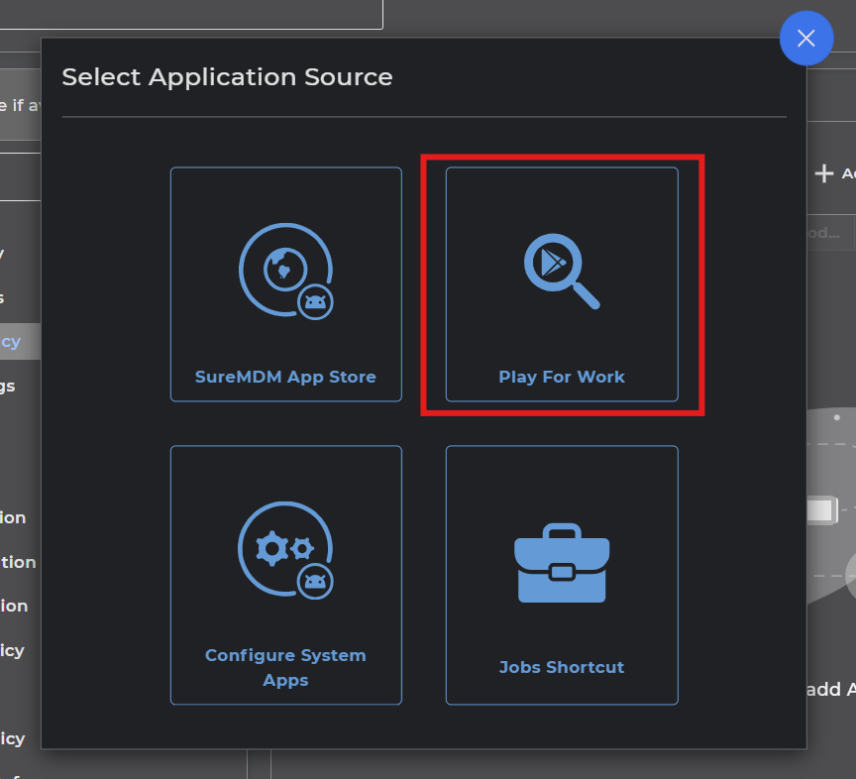Pick the "Configure System Apps" text label

click(x=285, y=667)
